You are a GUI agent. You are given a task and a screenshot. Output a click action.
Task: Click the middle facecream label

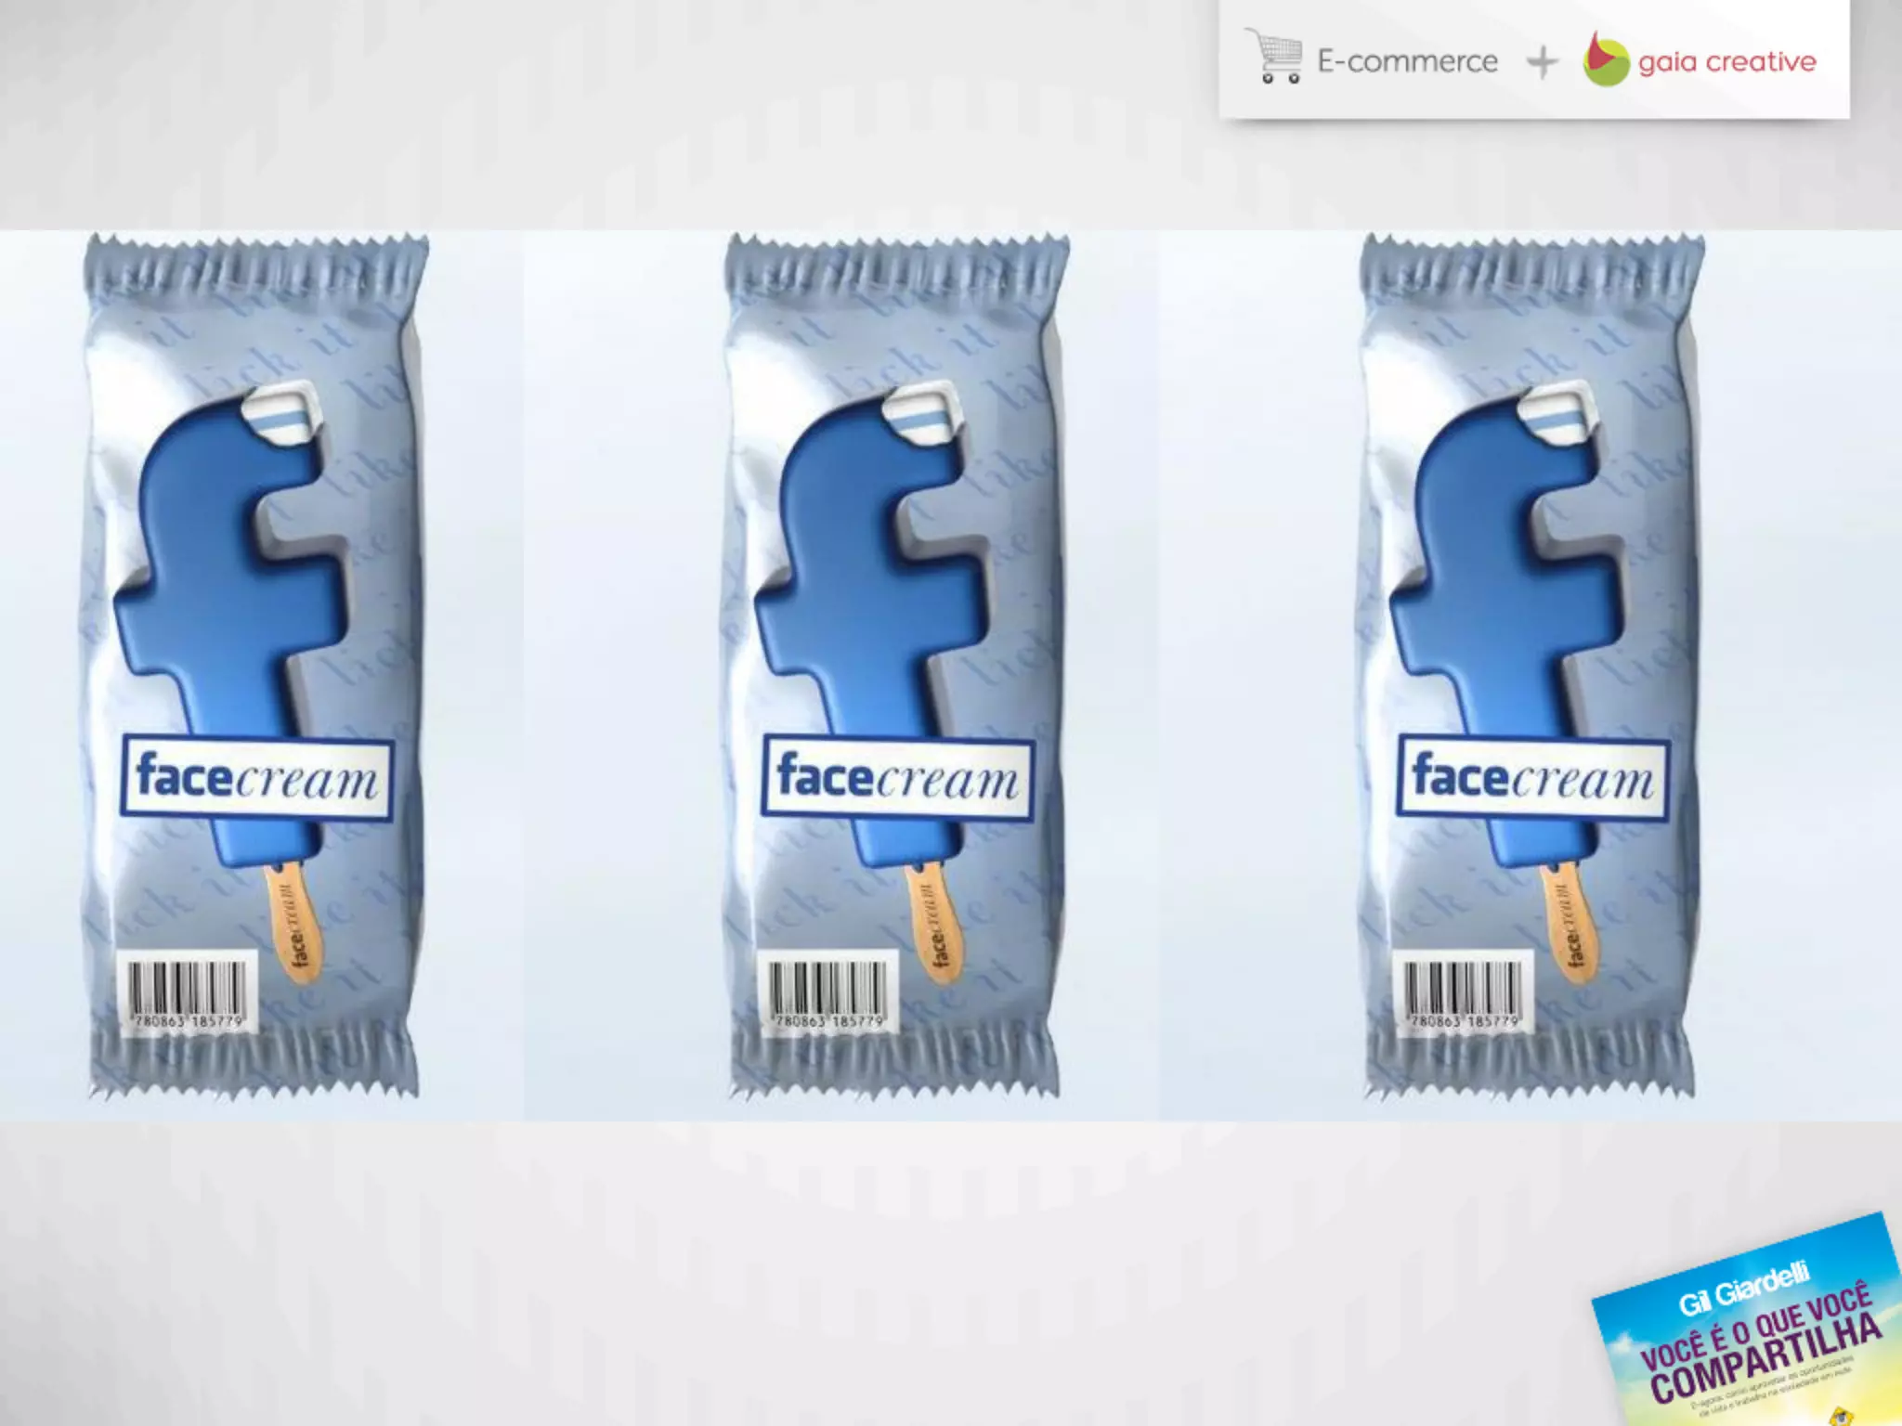click(897, 778)
